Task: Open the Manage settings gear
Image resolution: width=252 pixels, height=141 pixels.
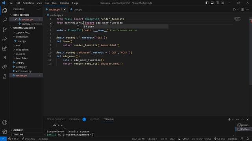Action: [x=5, y=132]
